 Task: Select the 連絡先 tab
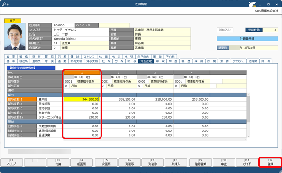[36, 61]
